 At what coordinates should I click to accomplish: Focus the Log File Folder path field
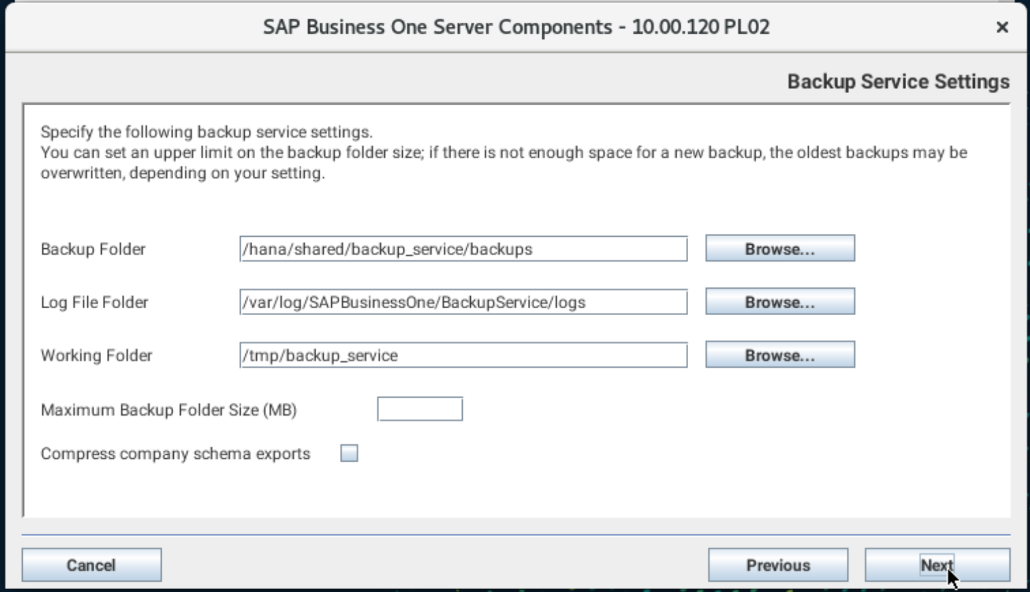[463, 302]
